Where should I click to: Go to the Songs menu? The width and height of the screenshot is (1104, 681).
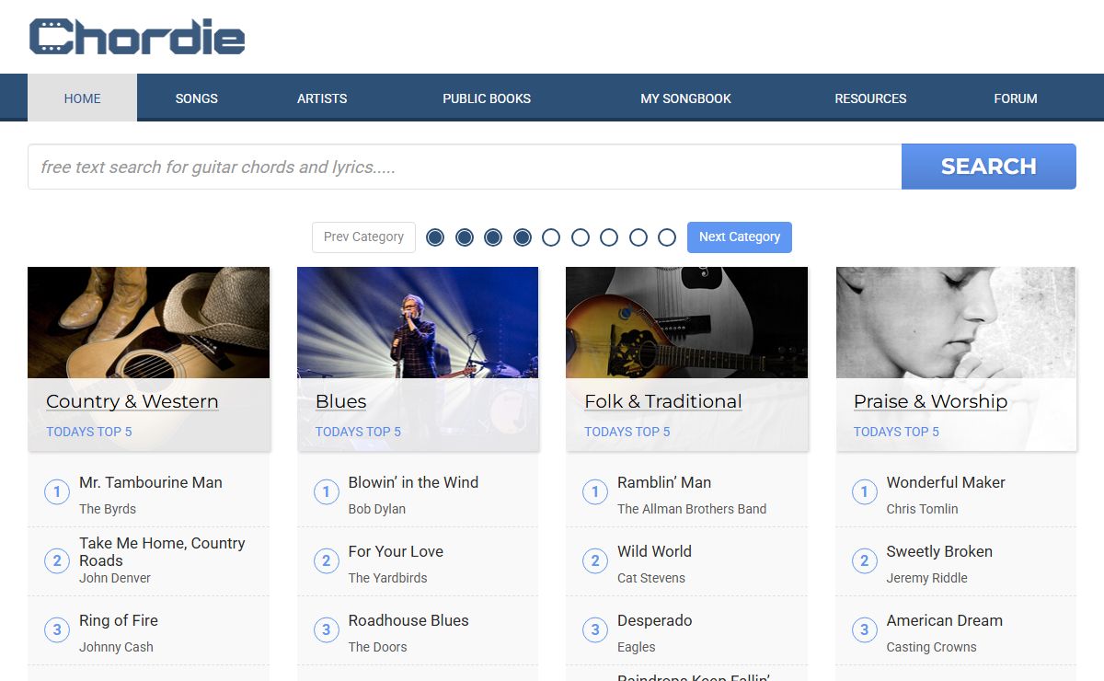197,98
